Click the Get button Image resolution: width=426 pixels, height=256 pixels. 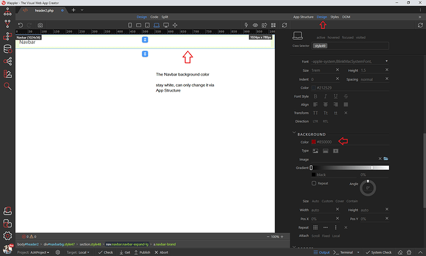125,252
